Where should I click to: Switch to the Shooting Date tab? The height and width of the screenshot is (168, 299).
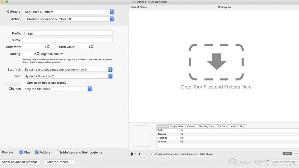click(206, 126)
